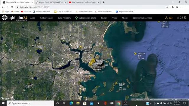
Task: Open the Apps menu item
Action: point(32,18)
